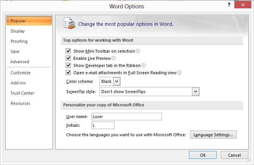Click the Language Settings button

213,135
